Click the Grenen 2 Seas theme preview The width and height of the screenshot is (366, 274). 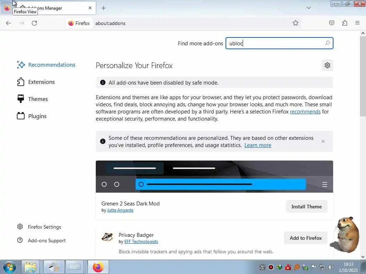pyautogui.click(x=214, y=177)
